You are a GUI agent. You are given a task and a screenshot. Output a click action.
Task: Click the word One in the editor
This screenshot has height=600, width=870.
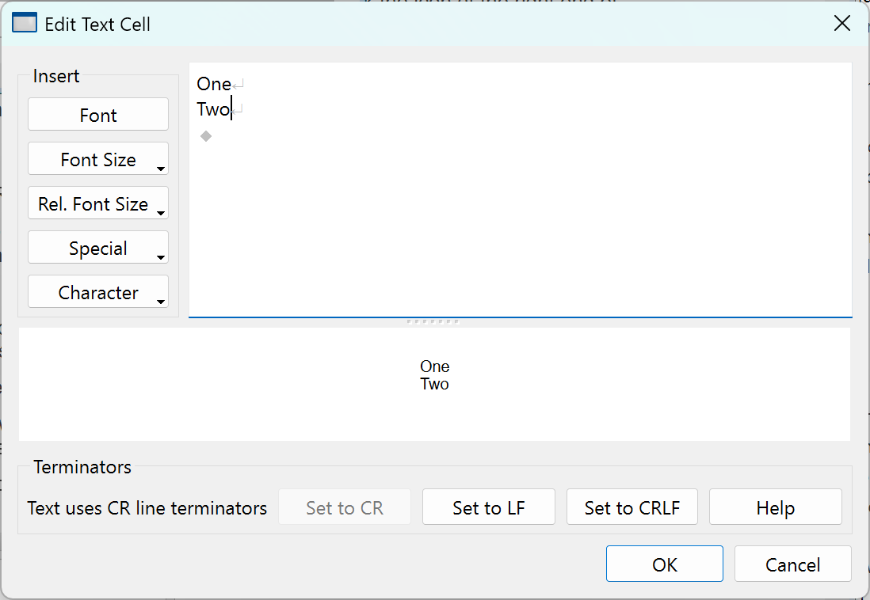pos(213,84)
